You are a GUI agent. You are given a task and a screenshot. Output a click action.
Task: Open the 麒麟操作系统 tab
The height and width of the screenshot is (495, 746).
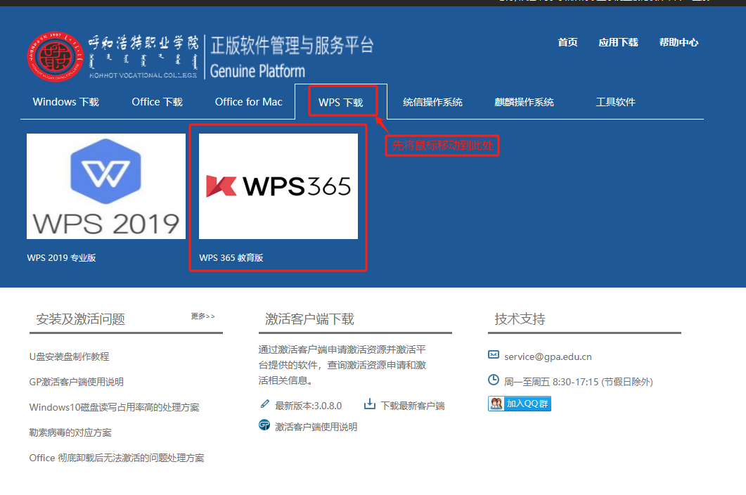(524, 102)
